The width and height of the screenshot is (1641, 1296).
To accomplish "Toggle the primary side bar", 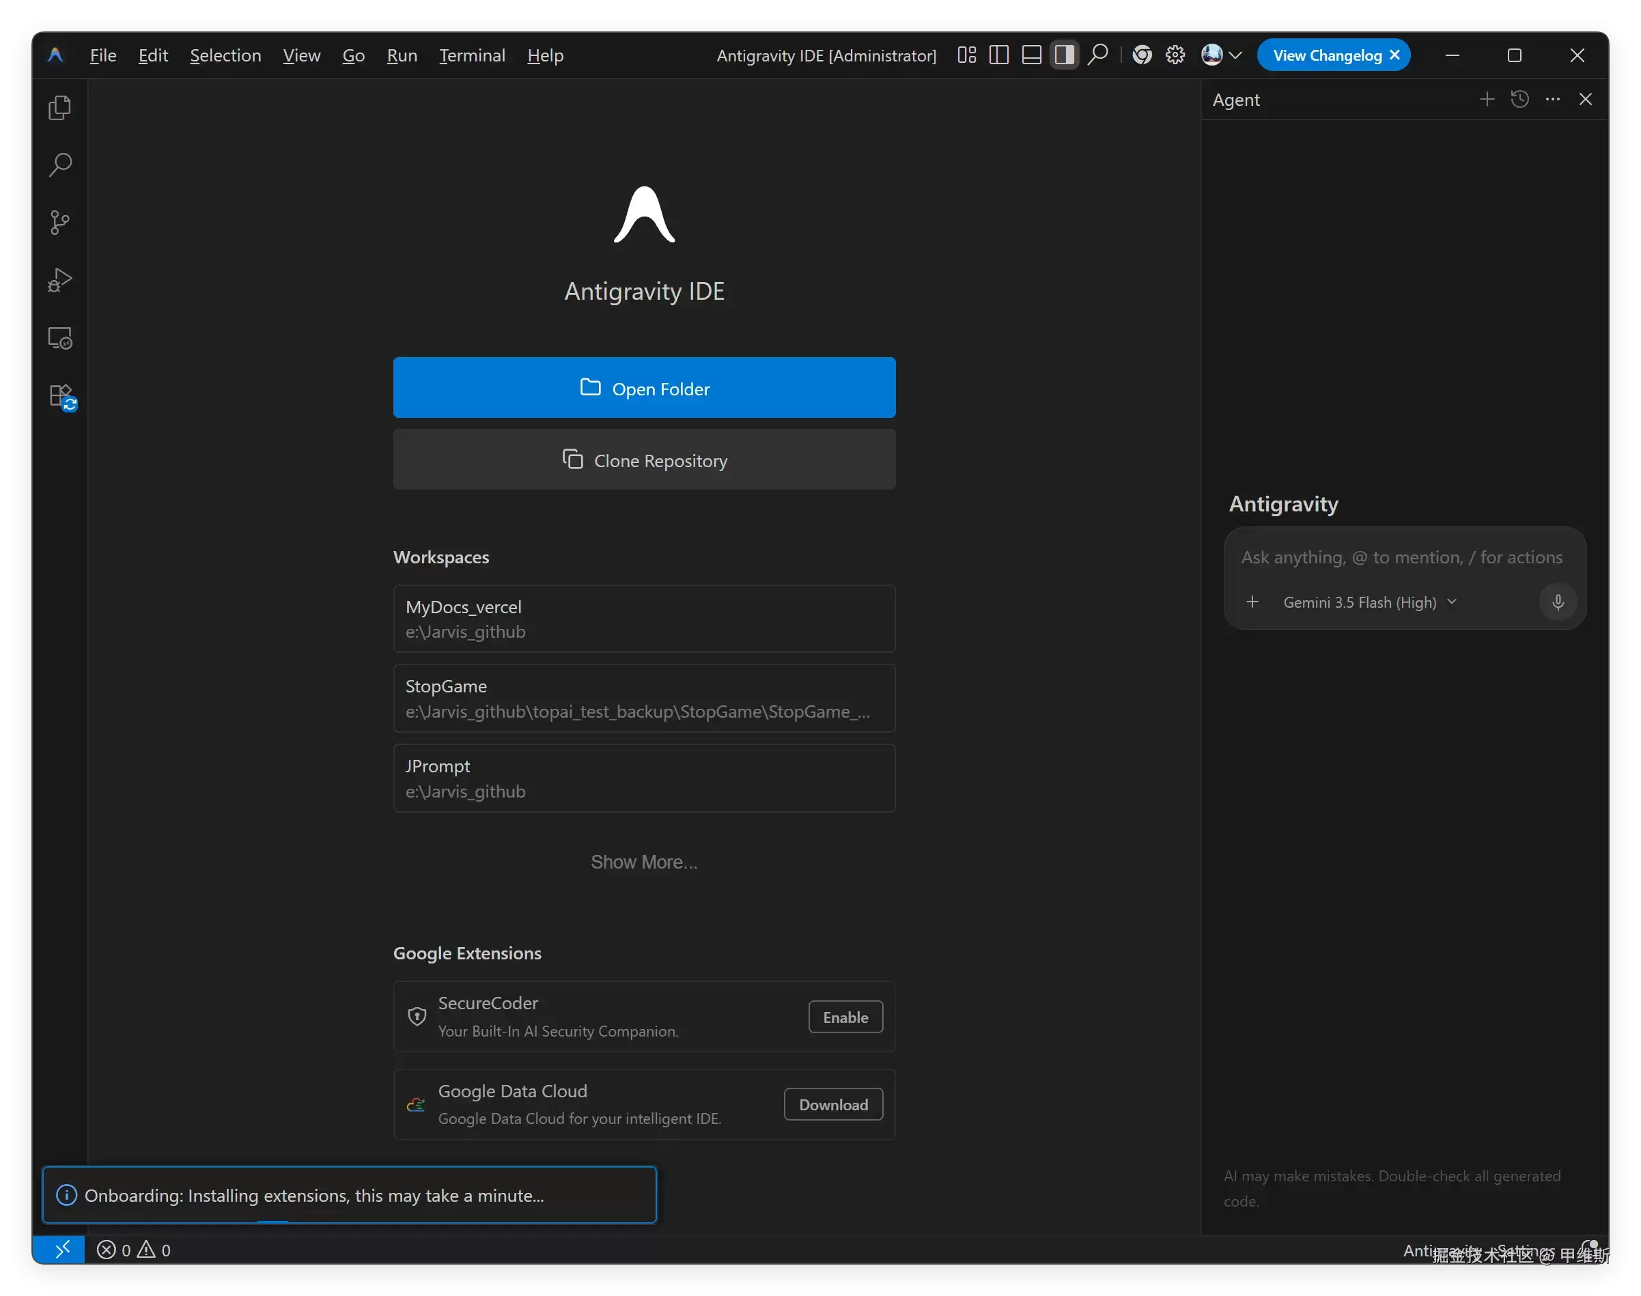I will [x=999, y=55].
